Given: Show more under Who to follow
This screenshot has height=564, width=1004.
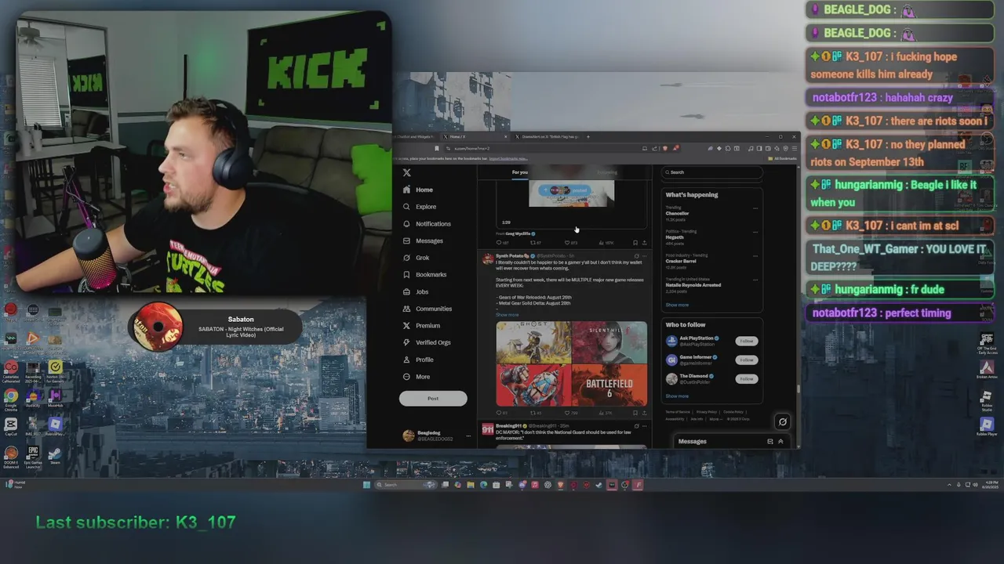Looking at the screenshot, I should pyautogui.click(x=677, y=396).
